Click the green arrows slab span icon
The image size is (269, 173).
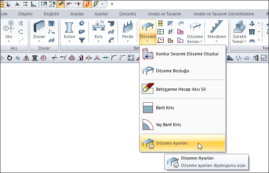[161, 32]
